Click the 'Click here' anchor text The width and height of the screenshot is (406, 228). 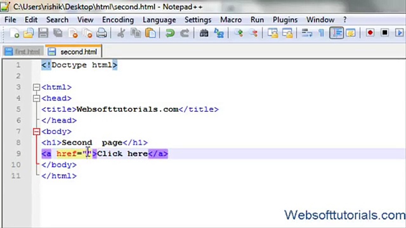[x=122, y=154]
